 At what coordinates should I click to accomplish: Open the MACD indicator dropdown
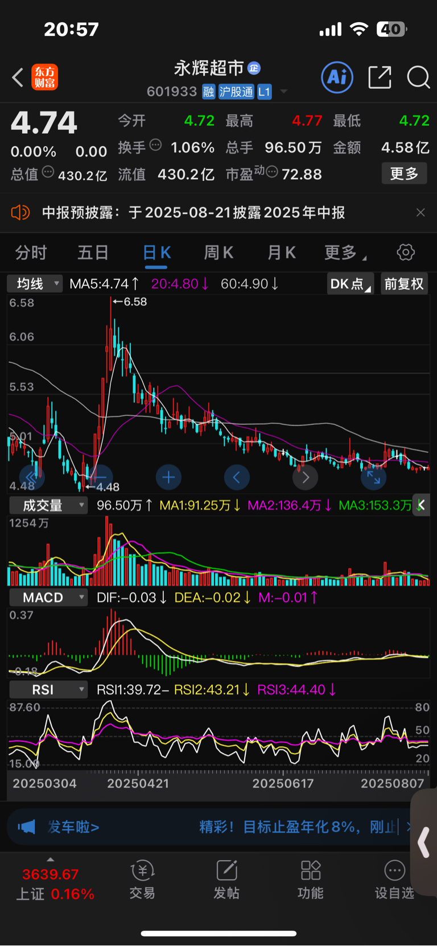48,597
